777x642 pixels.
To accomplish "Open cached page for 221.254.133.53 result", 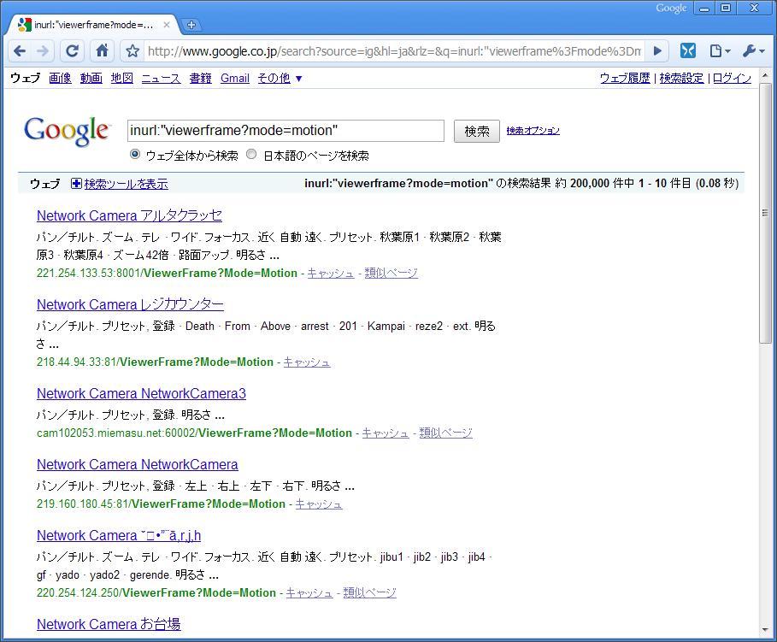I will pyautogui.click(x=331, y=274).
